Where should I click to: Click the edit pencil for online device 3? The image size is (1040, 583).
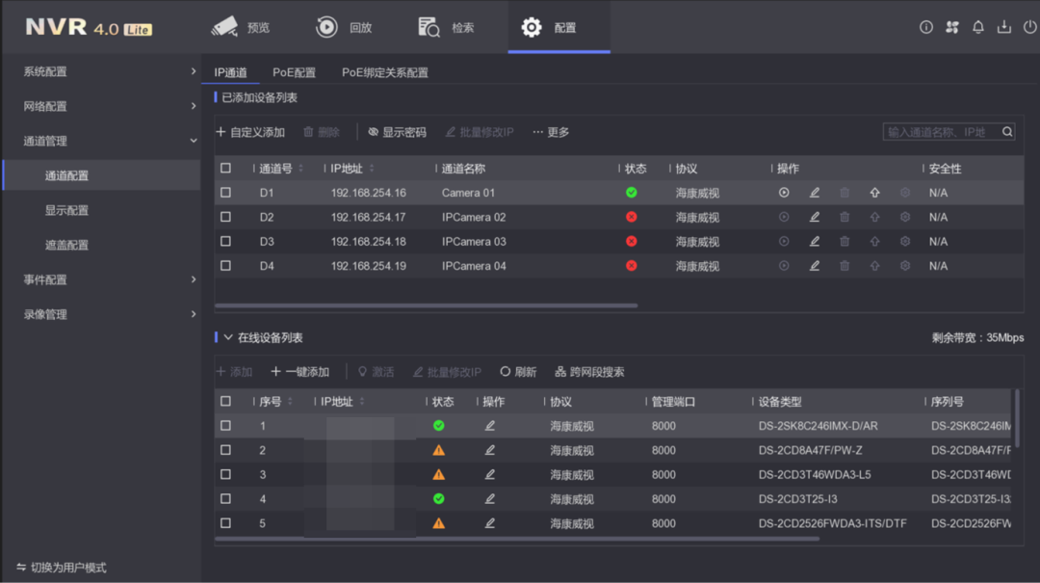coord(490,475)
